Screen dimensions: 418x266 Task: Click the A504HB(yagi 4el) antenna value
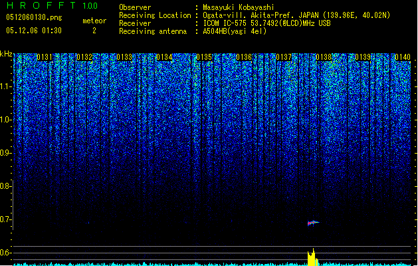(x=235, y=31)
